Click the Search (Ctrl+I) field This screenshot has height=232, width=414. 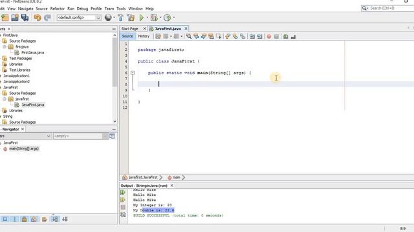click(x=387, y=8)
